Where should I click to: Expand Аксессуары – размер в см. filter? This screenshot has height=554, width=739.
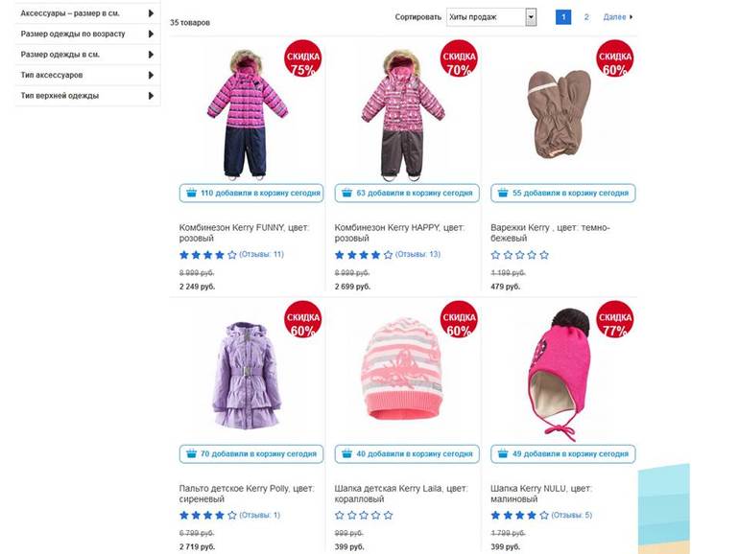click(151, 13)
